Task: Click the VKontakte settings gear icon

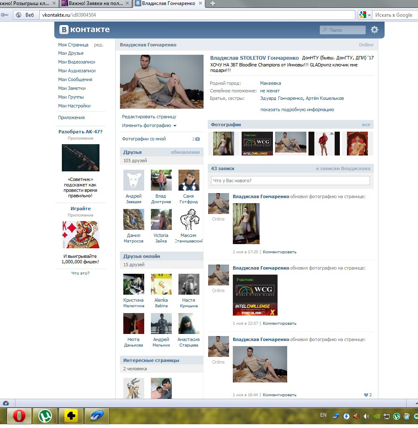Action: point(374,30)
